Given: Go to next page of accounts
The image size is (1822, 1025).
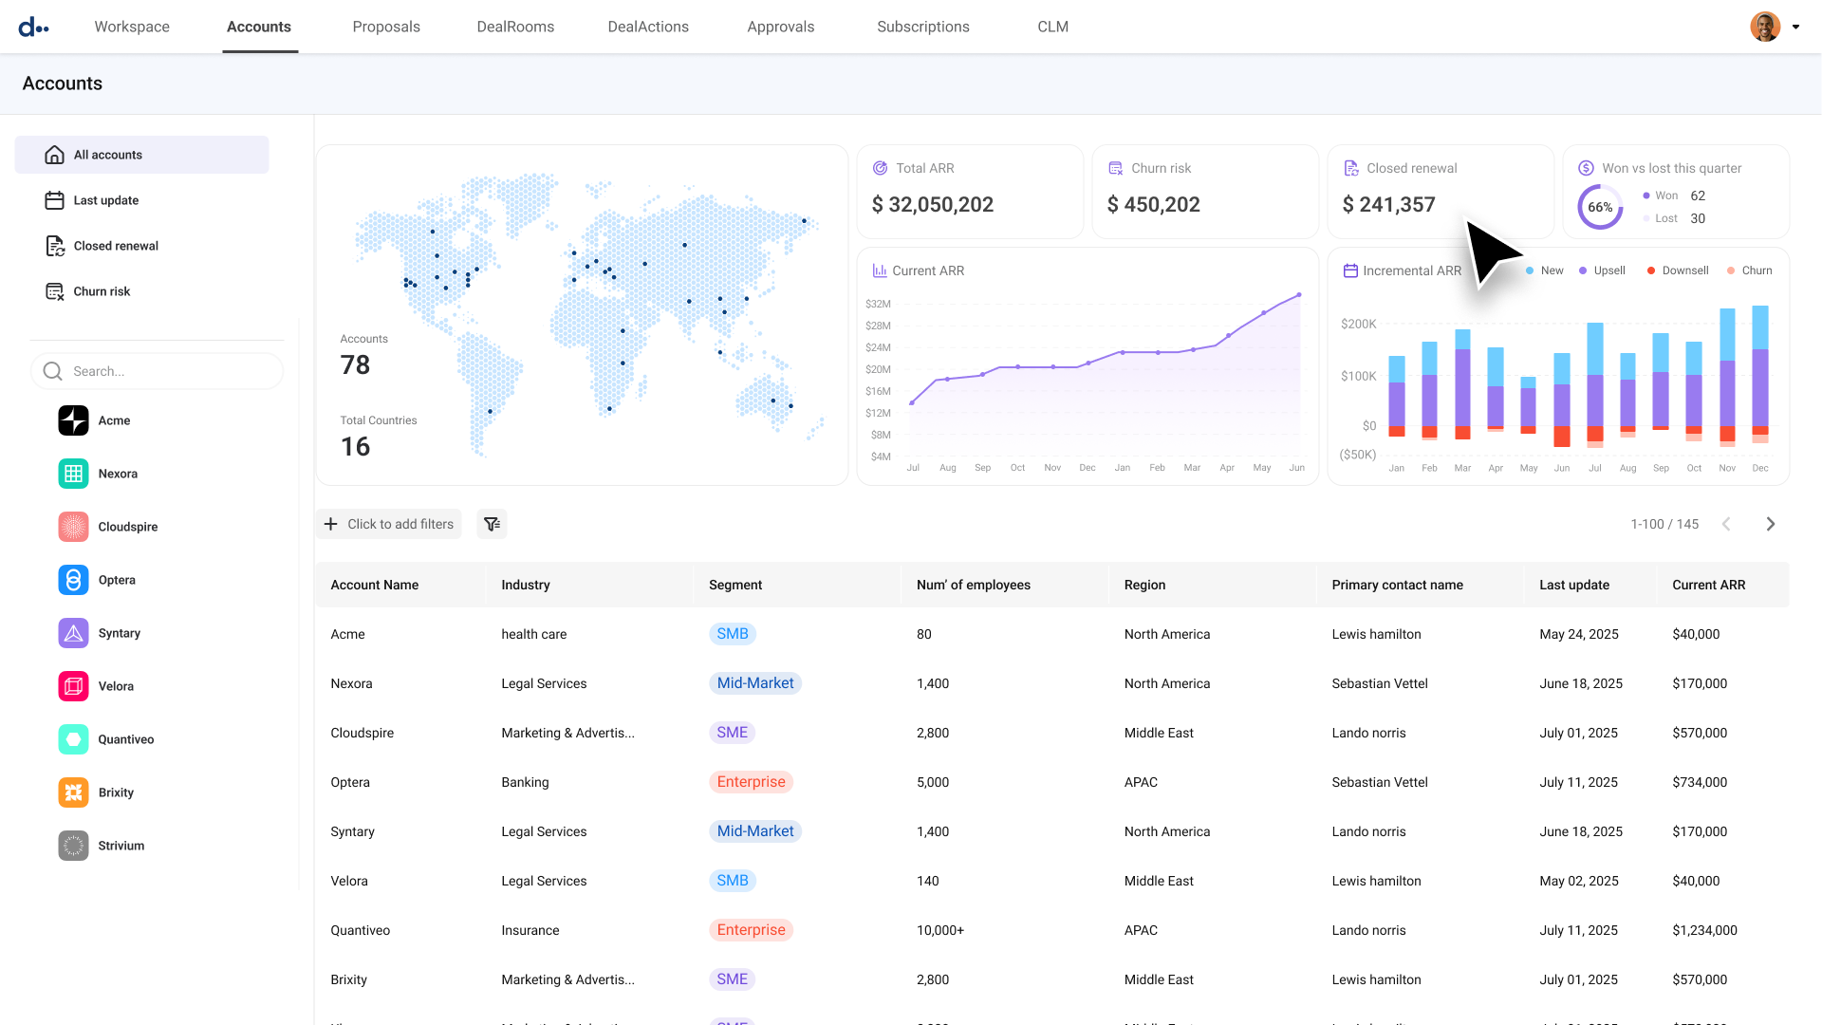Looking at the screenshot, I should 1770,524.
